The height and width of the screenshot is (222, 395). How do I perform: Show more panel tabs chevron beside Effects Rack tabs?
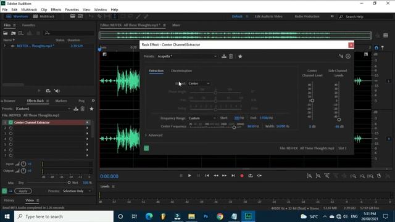(93, 101)
